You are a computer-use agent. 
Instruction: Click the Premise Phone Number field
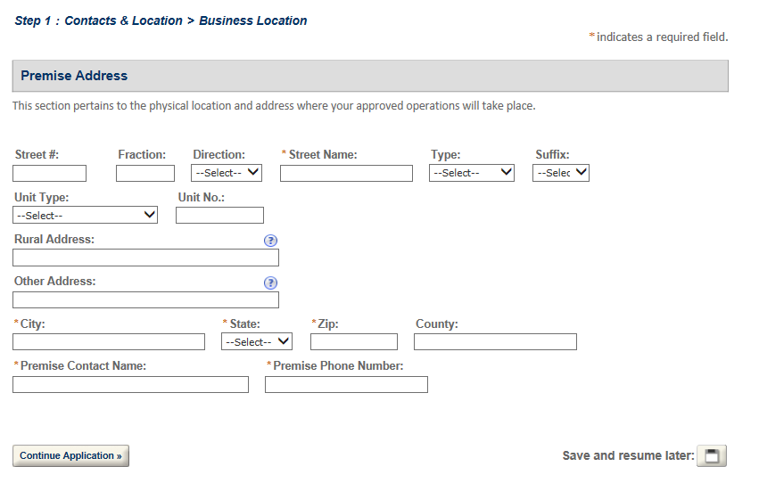tap(346, 384)
